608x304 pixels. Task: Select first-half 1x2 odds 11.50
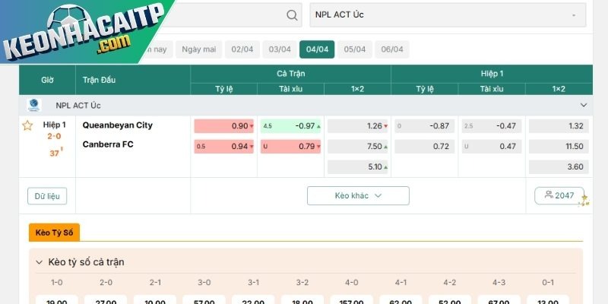pyautogui.click(x=559, y=146)
